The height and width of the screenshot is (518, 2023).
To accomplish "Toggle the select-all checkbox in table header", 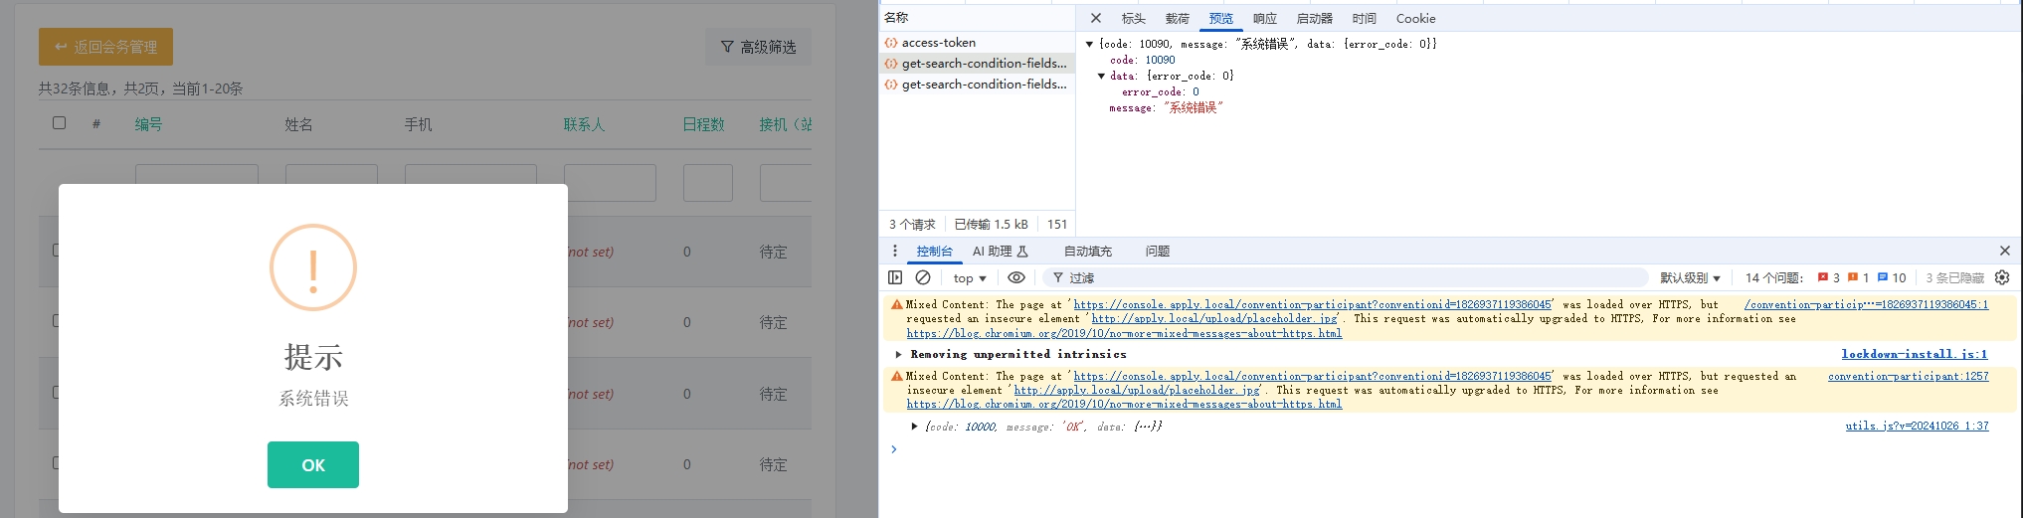I will point(60,123).
